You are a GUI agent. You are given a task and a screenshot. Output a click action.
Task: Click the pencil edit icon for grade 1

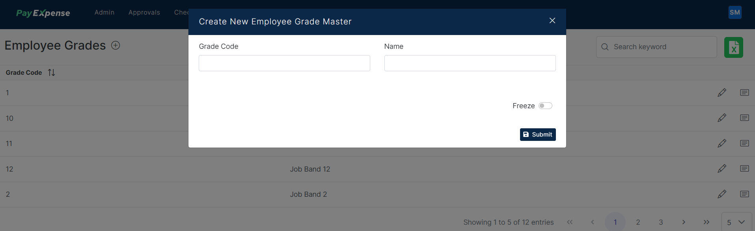click(722, 92)
